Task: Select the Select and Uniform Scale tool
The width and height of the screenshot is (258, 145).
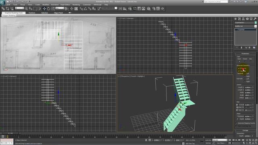Action: click(53, 8)
